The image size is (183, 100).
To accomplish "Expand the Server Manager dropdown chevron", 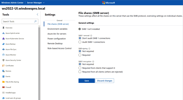I will (x=44, y=3).
